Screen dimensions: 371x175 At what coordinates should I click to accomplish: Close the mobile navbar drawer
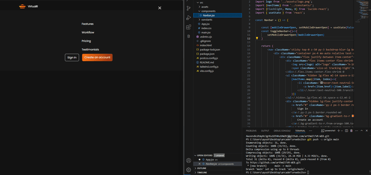point(160,8)
